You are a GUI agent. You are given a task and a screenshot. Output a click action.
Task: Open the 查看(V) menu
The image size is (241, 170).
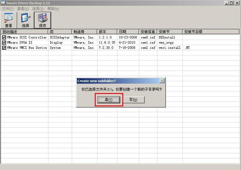23,9
